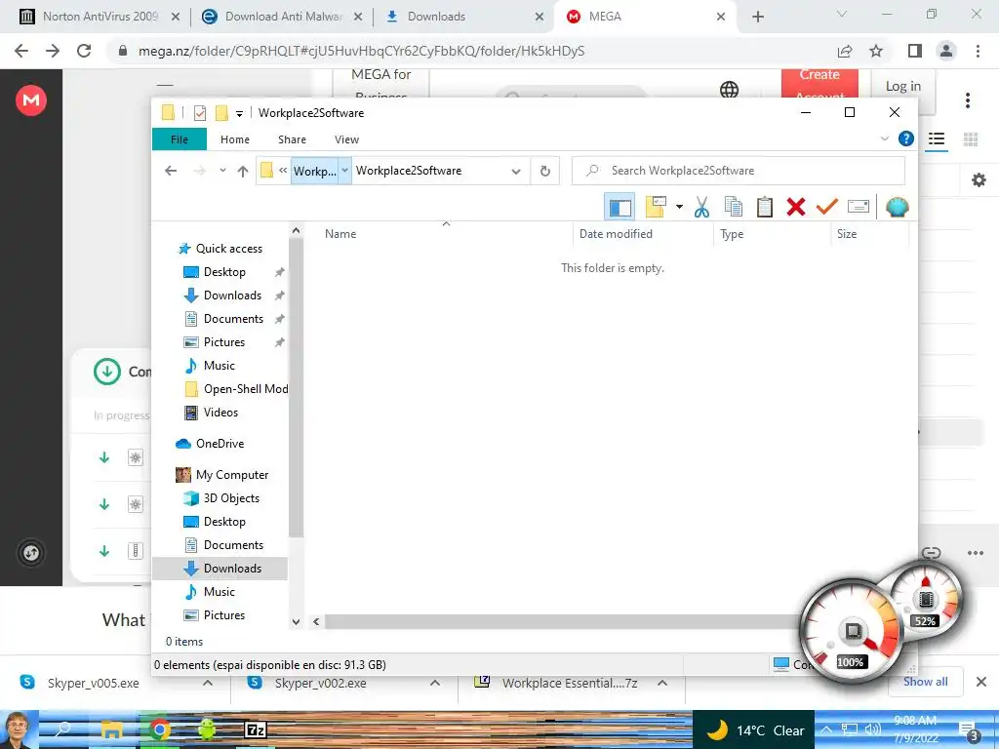Switch to the Norton AntiVirus 2009 tab
The height and width of the screenshot is (749, 999).
click(x=100, y=17)
